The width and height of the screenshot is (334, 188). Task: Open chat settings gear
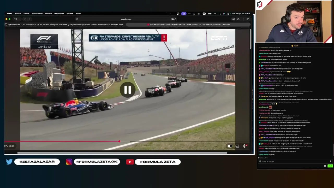coord(325,166)
